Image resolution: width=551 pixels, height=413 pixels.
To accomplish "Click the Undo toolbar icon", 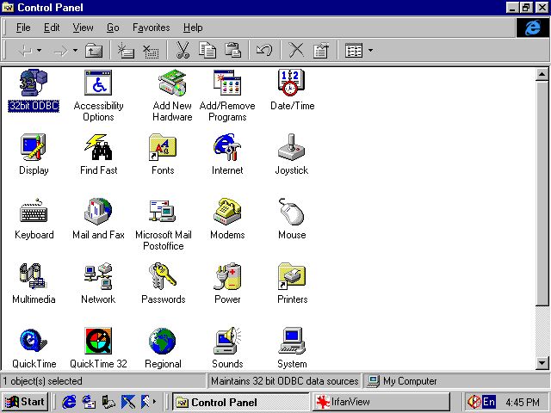I will point(264,50).
